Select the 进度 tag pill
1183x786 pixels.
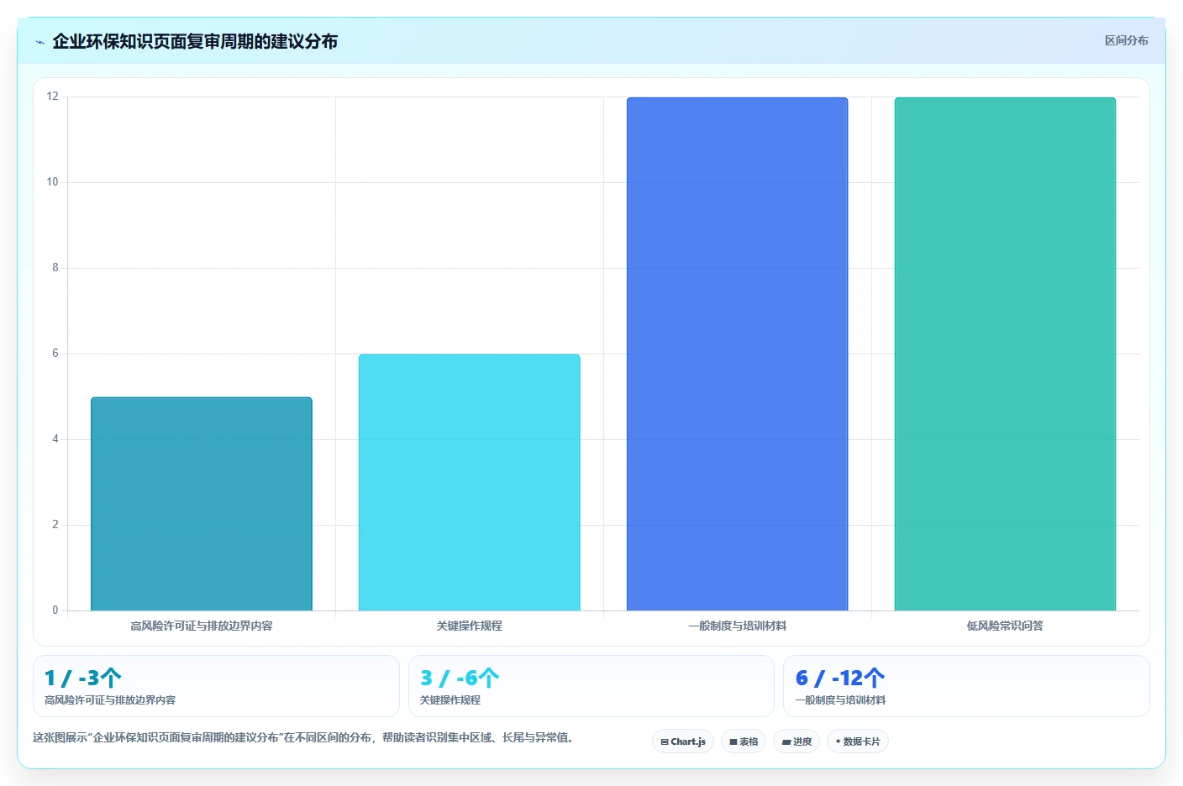pyautogui.click(x=797, y=741)
